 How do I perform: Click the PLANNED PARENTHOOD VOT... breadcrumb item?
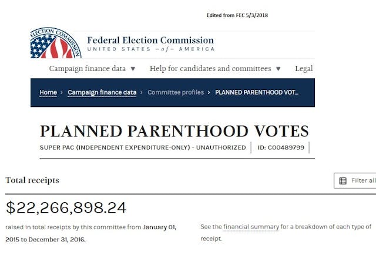257,93
